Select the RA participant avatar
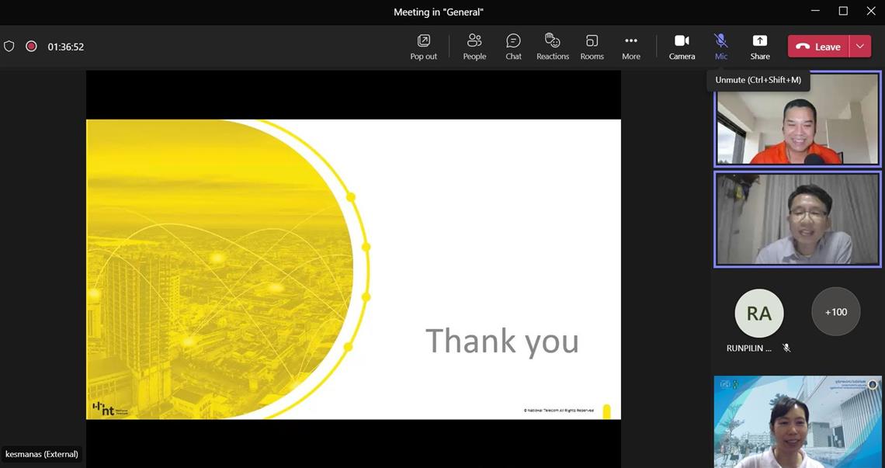Image resolution: width=885 pixels, height=468 pixels. [758, 313]
